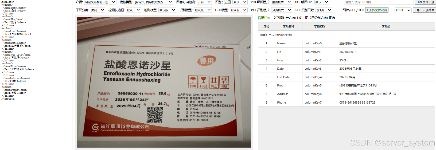Click the 字段值 column header
The width and height of the screenshot is (436, 150).
(x=386, y=27)
